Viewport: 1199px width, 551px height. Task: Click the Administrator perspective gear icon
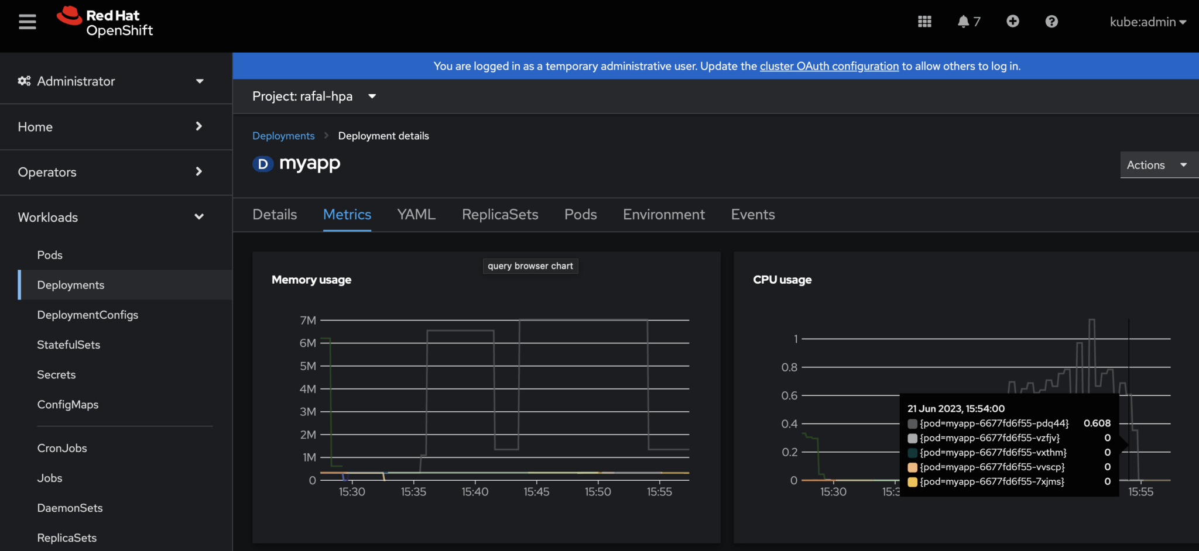click(x=24, y=81)
